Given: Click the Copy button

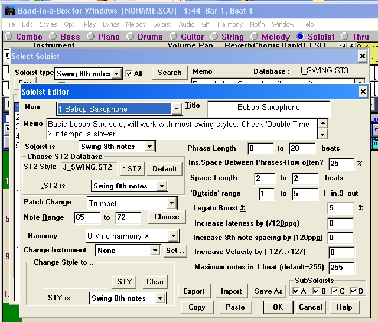Looking at the screenshot, I should (x=197, y=307).
